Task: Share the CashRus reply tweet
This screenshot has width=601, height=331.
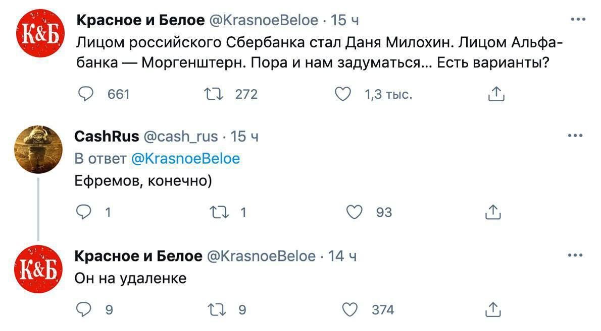Action: [492, 212]
